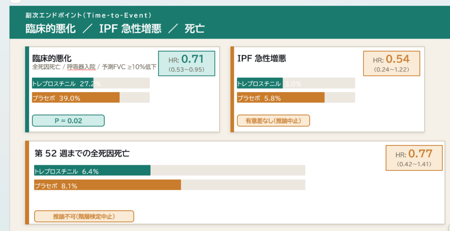Click 死亡 in the green header title
The height and width of the screenshot is (231, 450).
click(x=194, y=29)
